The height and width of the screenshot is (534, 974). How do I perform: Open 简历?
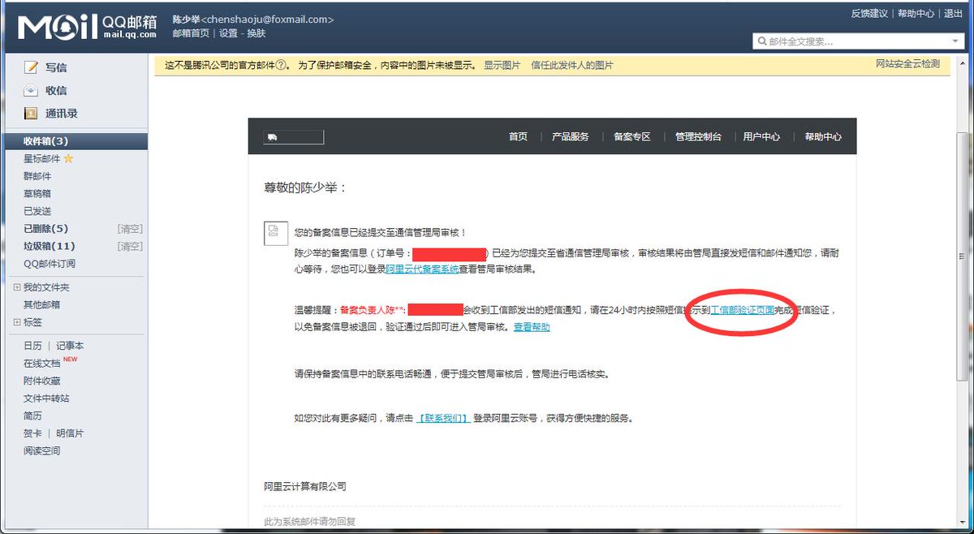pos(32,416)
